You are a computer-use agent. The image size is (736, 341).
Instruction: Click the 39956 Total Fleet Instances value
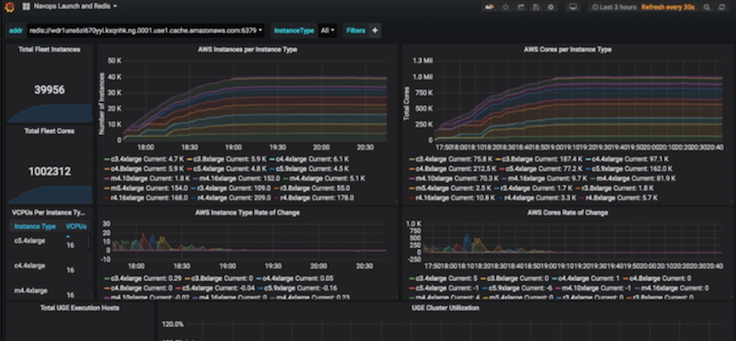click(x=50, y=89)
